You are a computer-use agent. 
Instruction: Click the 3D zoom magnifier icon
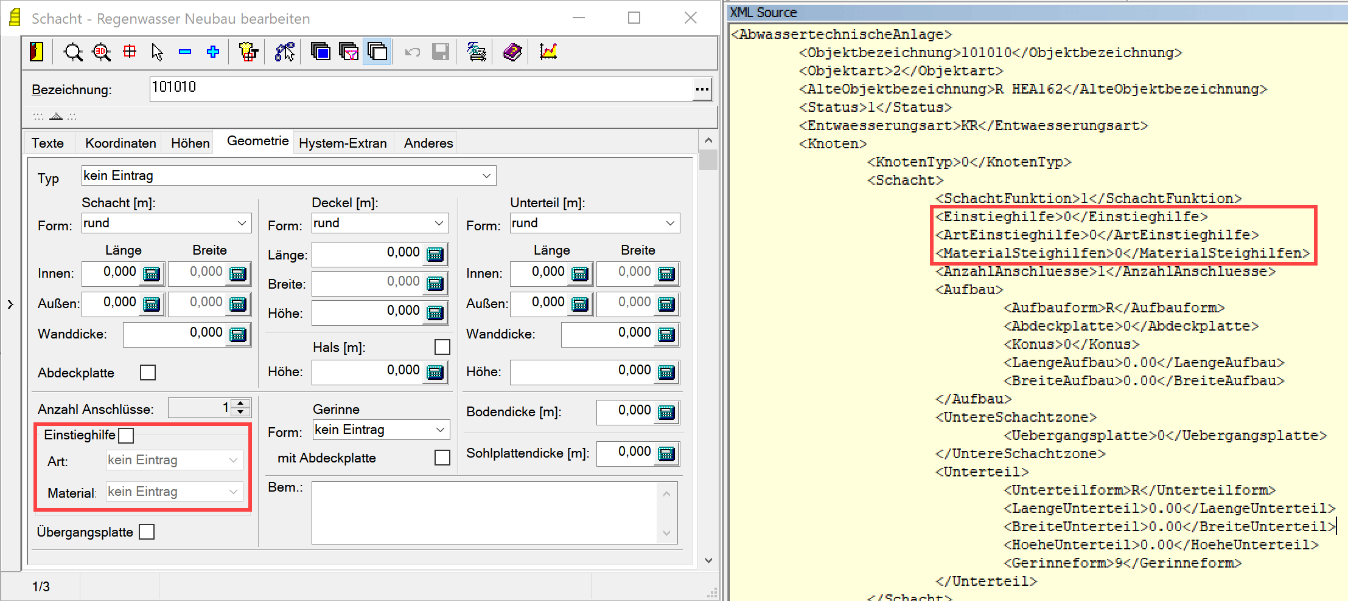[101, 52]
